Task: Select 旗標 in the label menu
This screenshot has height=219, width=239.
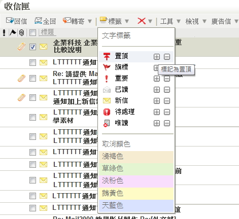Action: coord(121,67)
